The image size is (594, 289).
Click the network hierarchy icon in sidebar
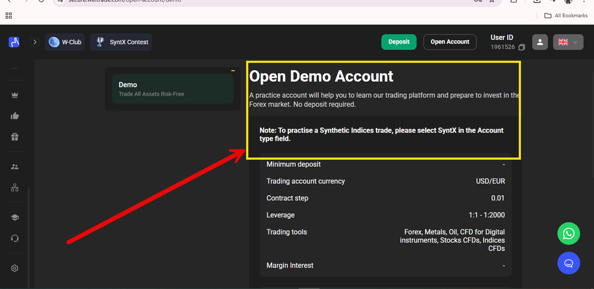click(15, 187)
